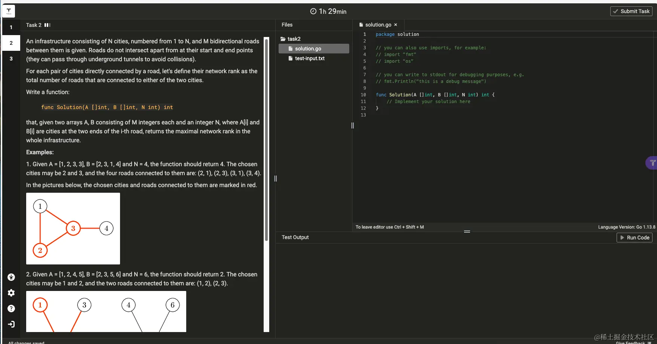Image resolution: width=657 pixels, height=344 pixels.
Task: Click the editor and output divider handle
Action: (467, 232)
